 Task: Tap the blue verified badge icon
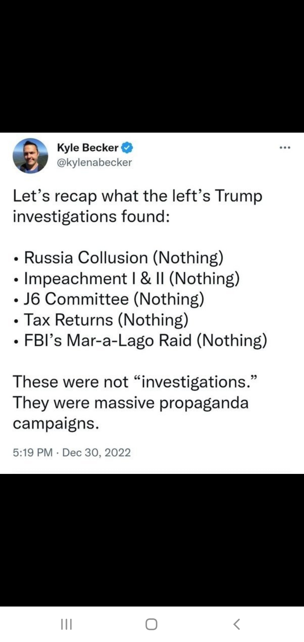coord(127,148)
